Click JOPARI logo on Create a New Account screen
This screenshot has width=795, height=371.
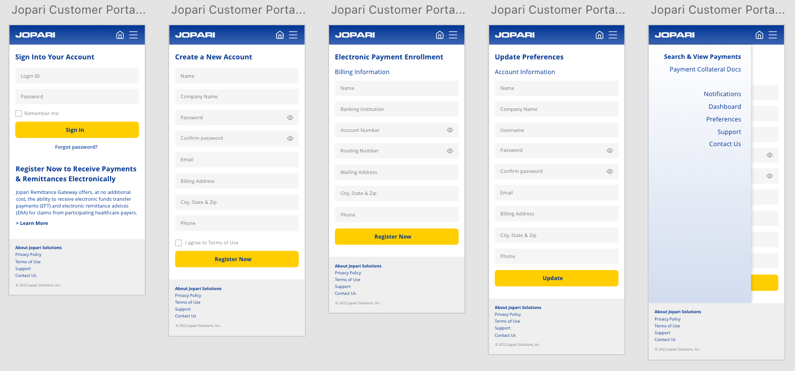coord(195,35)
